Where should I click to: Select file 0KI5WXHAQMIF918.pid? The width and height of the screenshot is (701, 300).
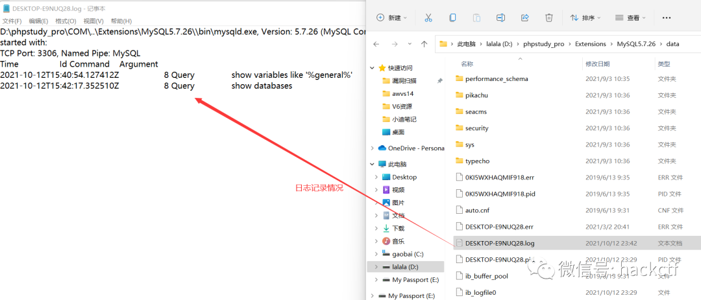click(x=500, y=194)
